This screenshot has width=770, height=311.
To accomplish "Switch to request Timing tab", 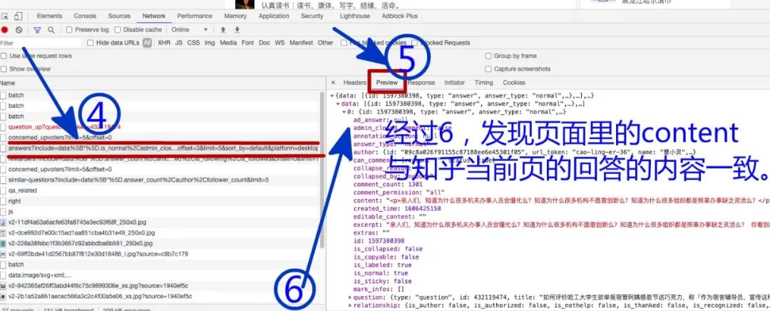I will [483, 83].
